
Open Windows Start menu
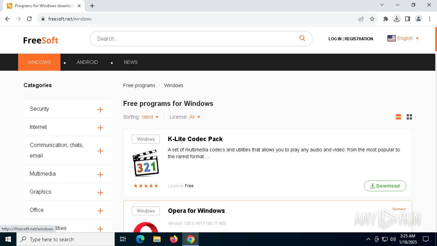coord(8,239)
